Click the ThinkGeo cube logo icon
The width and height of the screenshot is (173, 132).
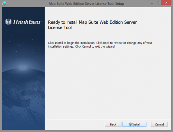coord(8,22)
